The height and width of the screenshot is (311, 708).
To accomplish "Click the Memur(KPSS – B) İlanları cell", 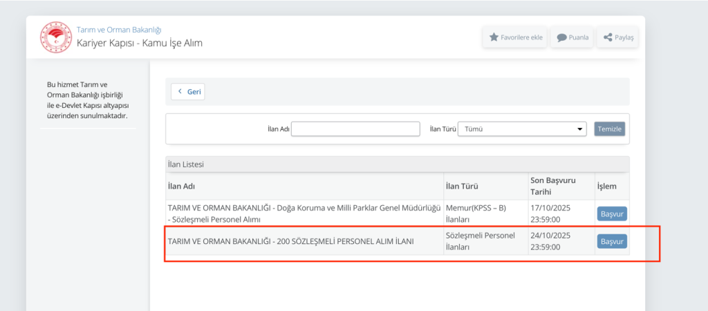I will tap(477, 214).
